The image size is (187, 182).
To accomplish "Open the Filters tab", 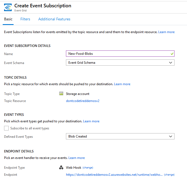I will (x=25, y=19).
